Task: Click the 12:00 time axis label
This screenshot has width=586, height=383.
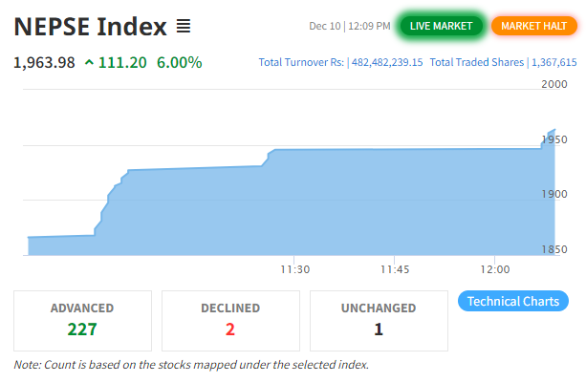Action: tap(494, 269)
